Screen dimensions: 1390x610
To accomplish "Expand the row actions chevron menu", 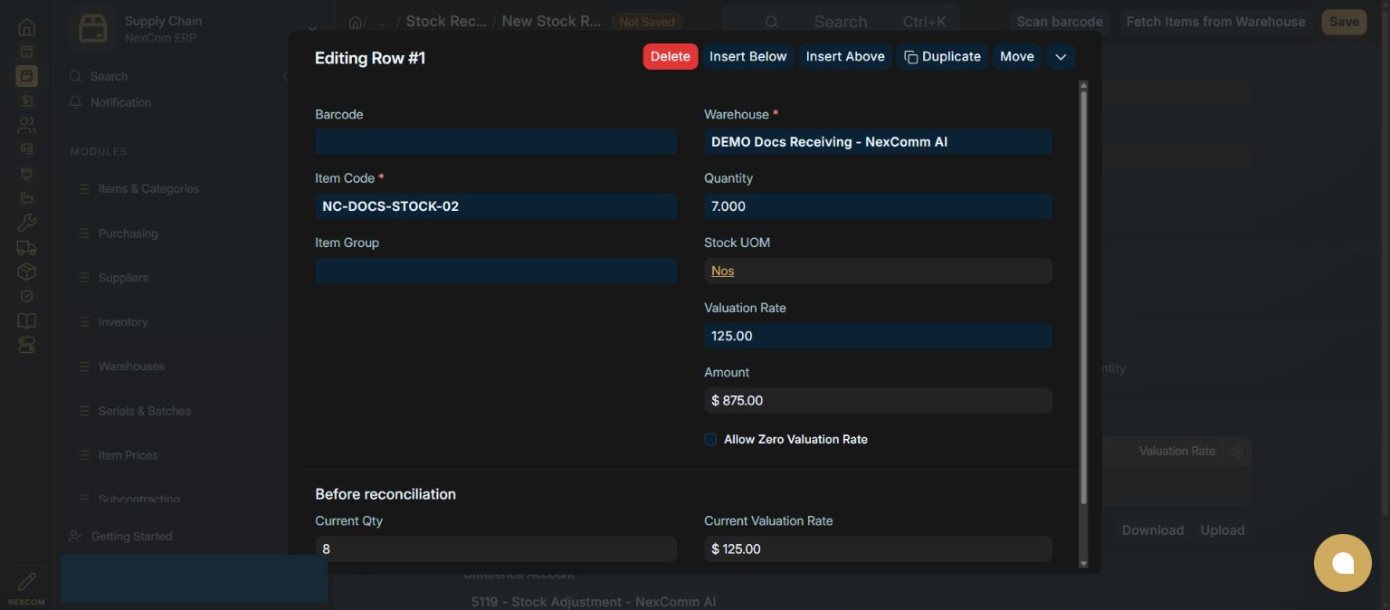I will pyautogui.click(x=1061, y=56).
